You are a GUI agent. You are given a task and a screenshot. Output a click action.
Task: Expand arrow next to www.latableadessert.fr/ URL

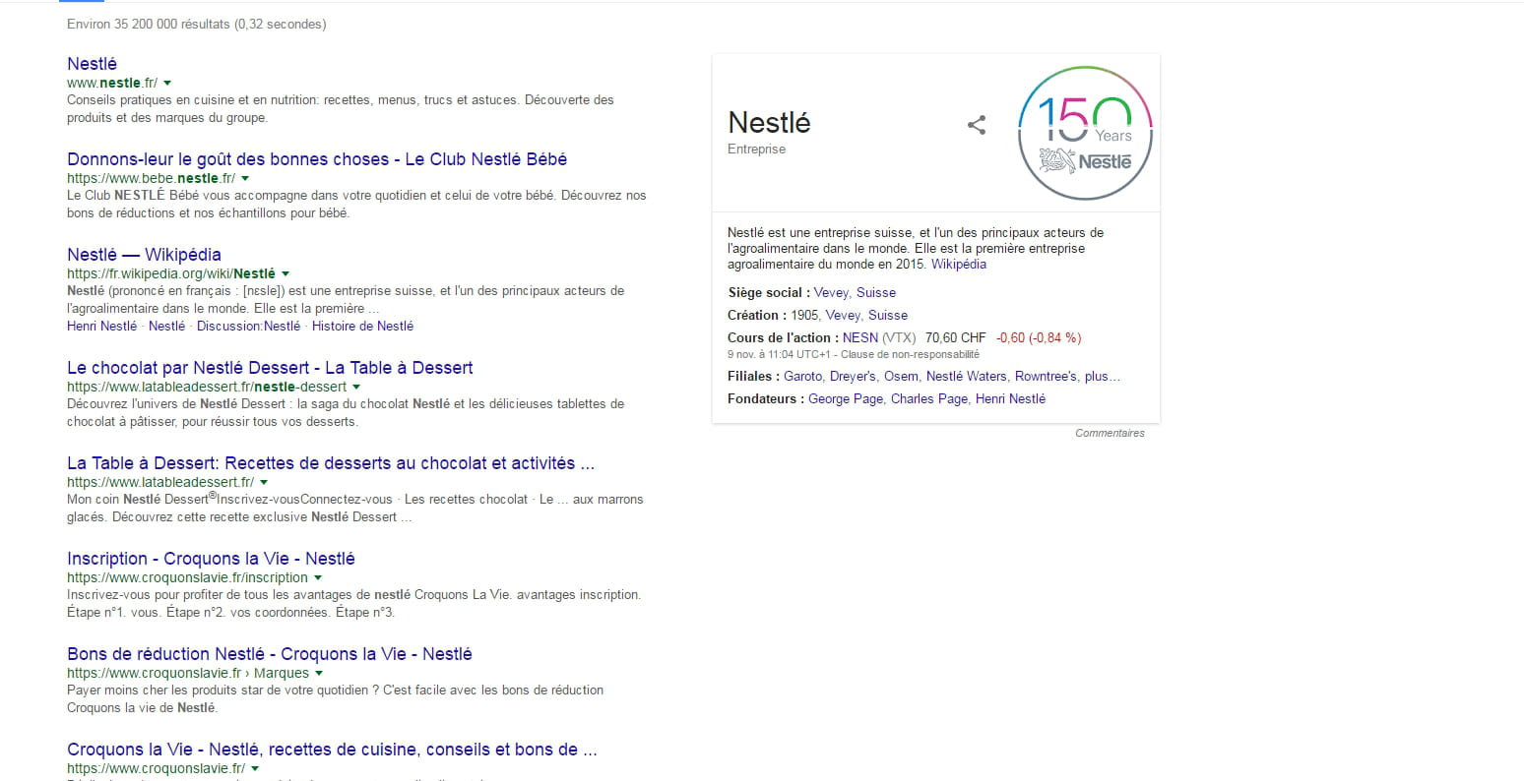pos(264,483)
